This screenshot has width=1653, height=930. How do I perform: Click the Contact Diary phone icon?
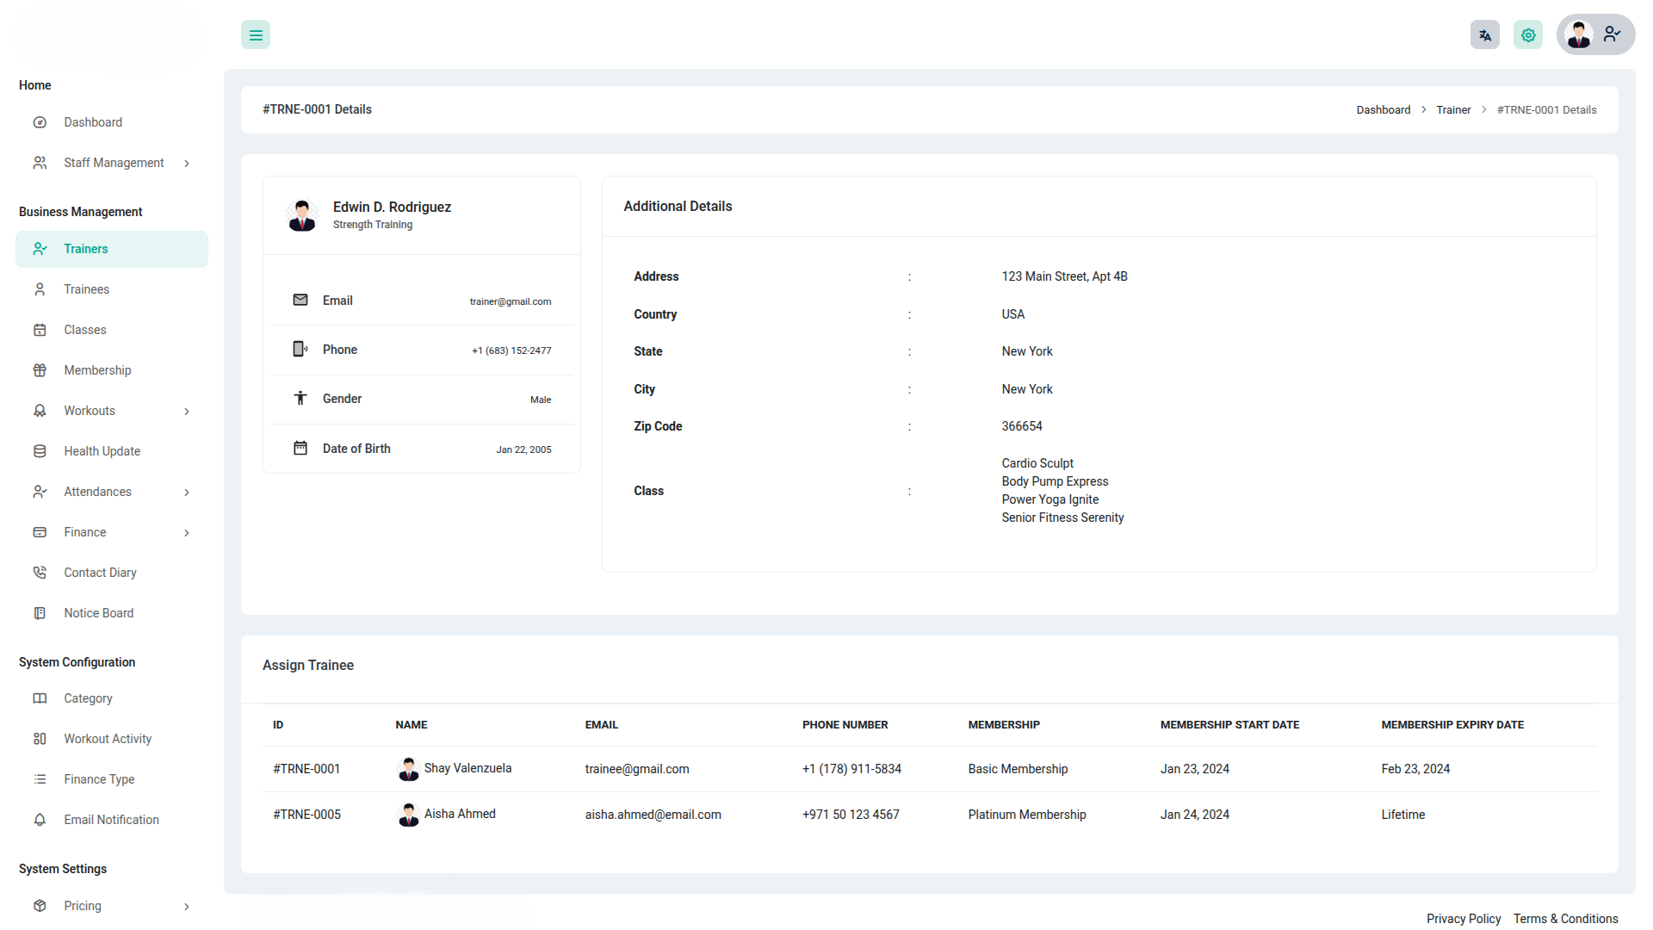[40, 573]
